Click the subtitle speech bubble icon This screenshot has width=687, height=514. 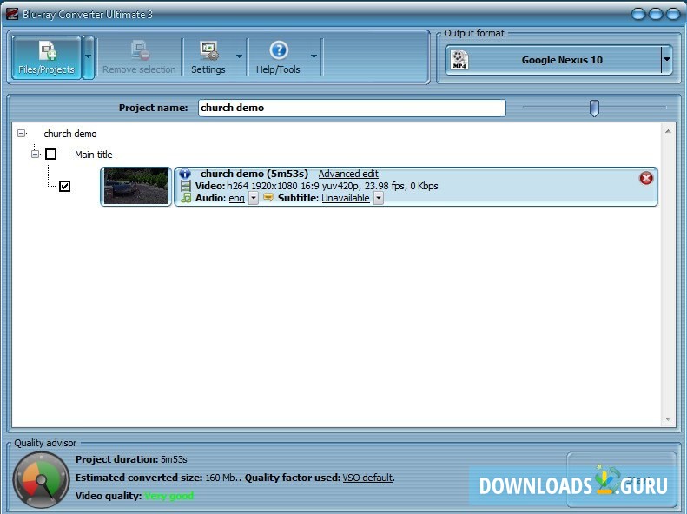coord(268,198)
